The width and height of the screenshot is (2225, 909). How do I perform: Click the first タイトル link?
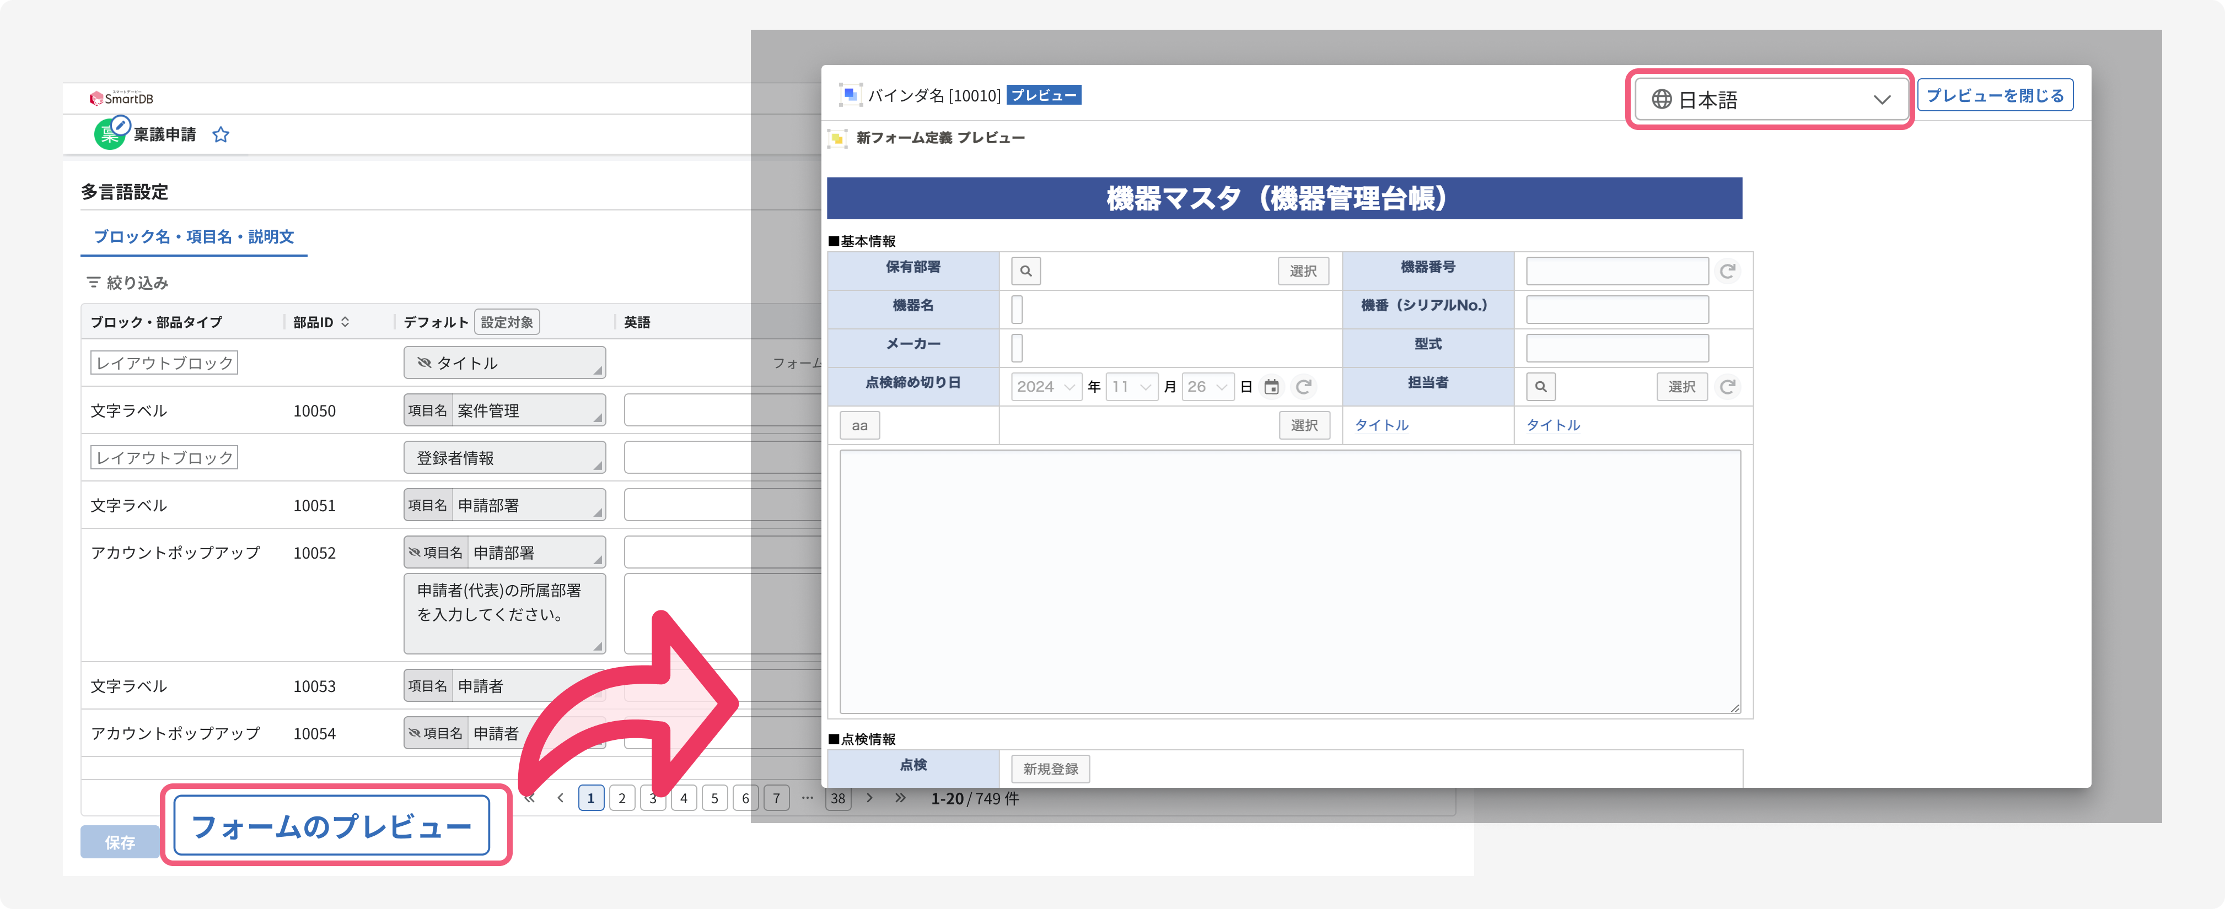point(1381,425)
